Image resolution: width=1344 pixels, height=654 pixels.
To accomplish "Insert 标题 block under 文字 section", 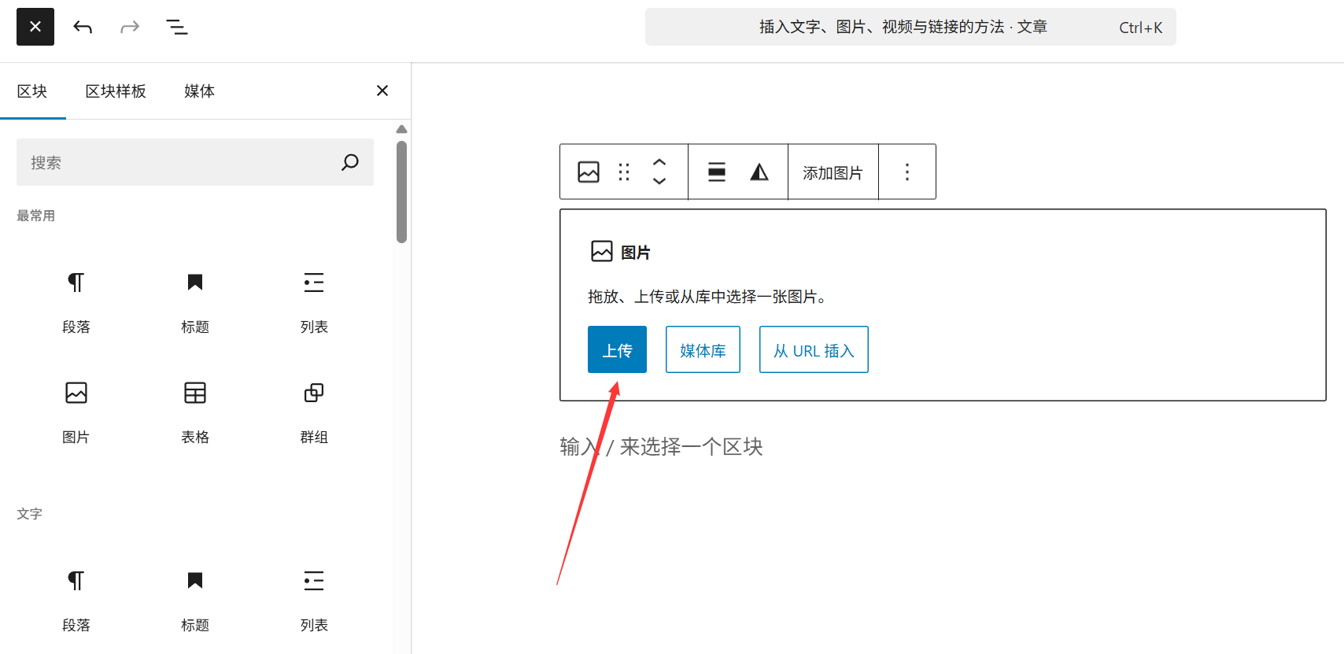I will click(195, 601).
